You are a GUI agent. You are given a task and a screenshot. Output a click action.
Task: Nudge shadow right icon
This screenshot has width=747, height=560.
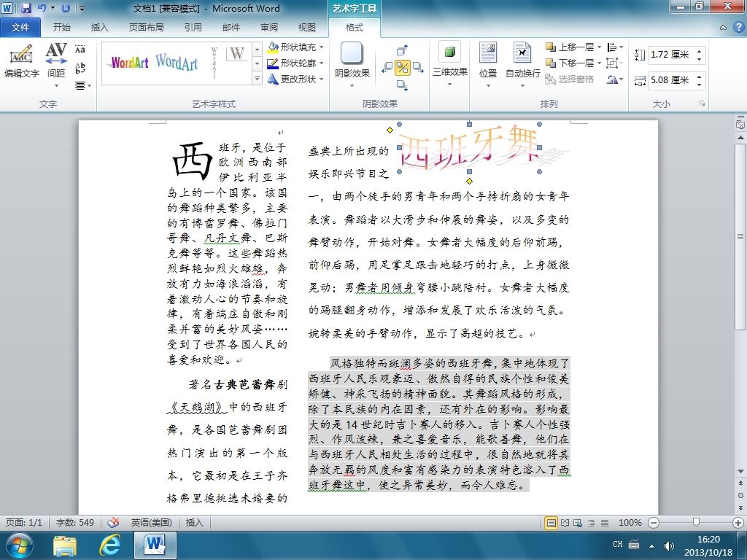click(418, 68)
